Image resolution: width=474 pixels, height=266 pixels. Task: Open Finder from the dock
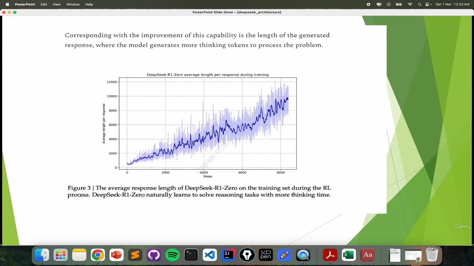[42, 255]
